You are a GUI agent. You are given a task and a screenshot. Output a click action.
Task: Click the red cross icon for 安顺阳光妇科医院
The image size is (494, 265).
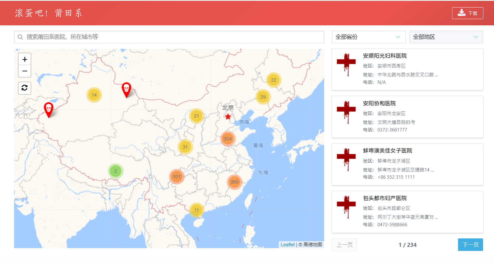point(346,65)
